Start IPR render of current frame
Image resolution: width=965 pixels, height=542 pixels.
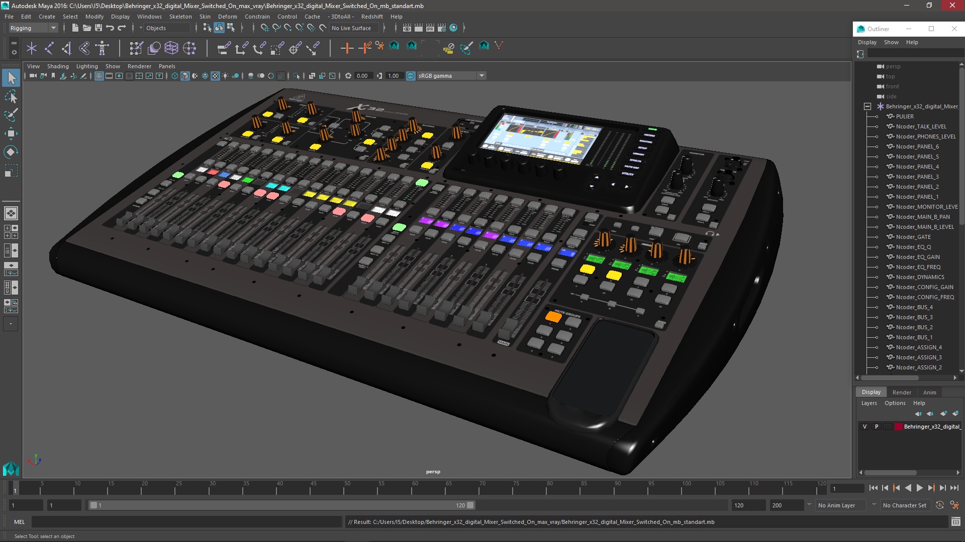(430, 28)
